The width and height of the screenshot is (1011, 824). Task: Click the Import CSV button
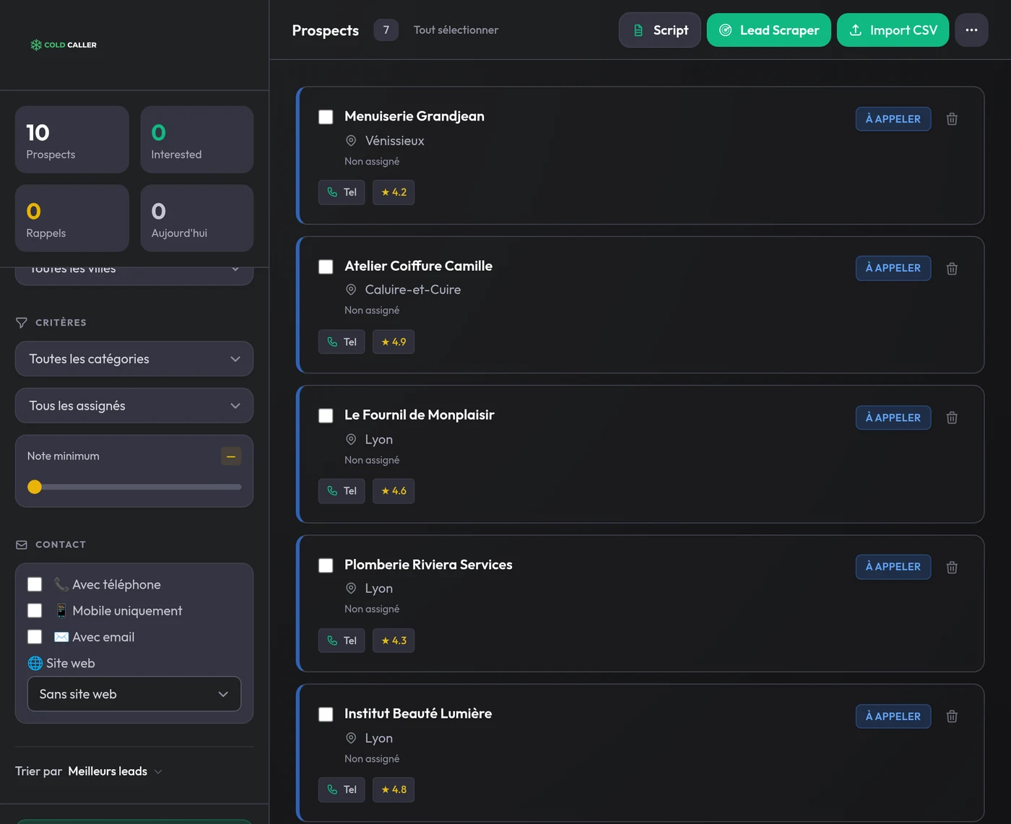[x=893, y=30]
